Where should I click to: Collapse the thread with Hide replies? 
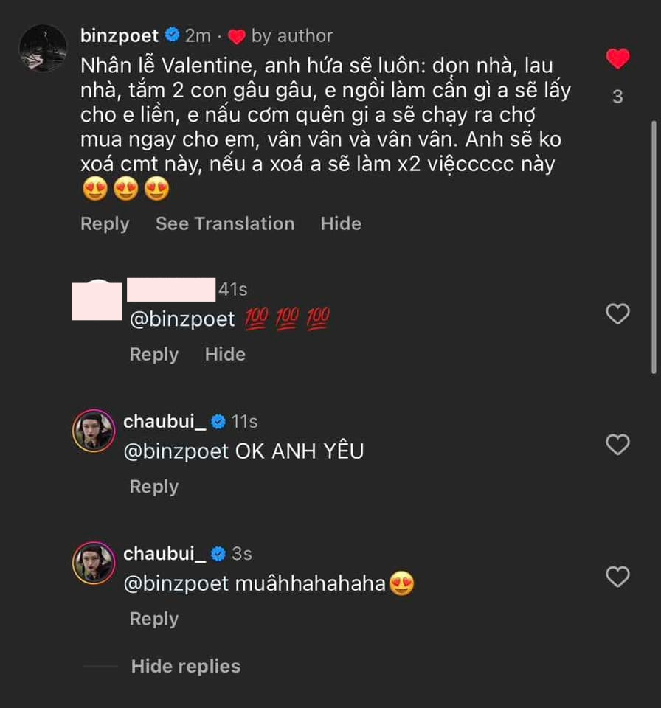pos(185,667)
